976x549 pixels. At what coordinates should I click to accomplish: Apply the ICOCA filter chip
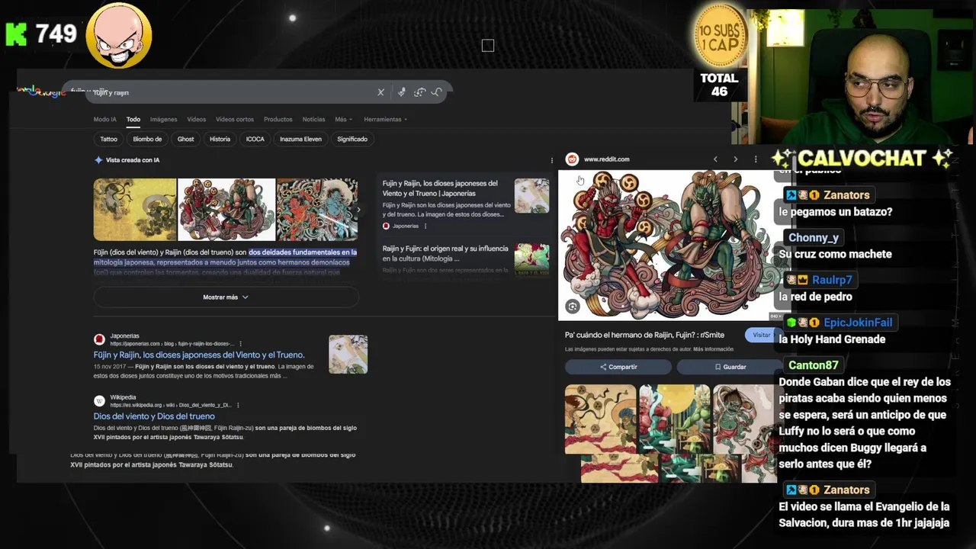point(255,140)
